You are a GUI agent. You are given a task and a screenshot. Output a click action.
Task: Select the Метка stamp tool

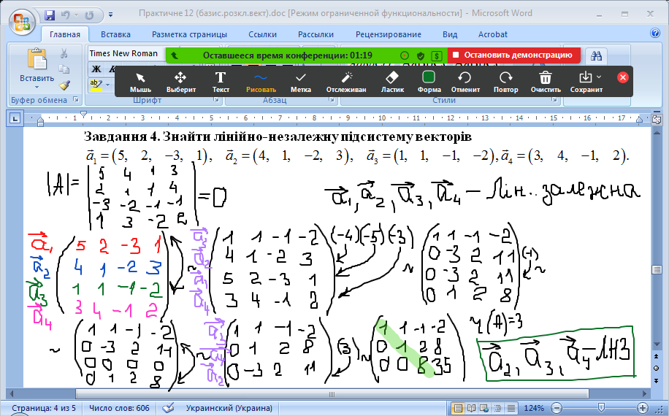[x=301, y=82]
